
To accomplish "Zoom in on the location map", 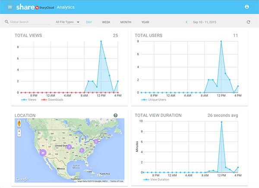I will (19, 130).
